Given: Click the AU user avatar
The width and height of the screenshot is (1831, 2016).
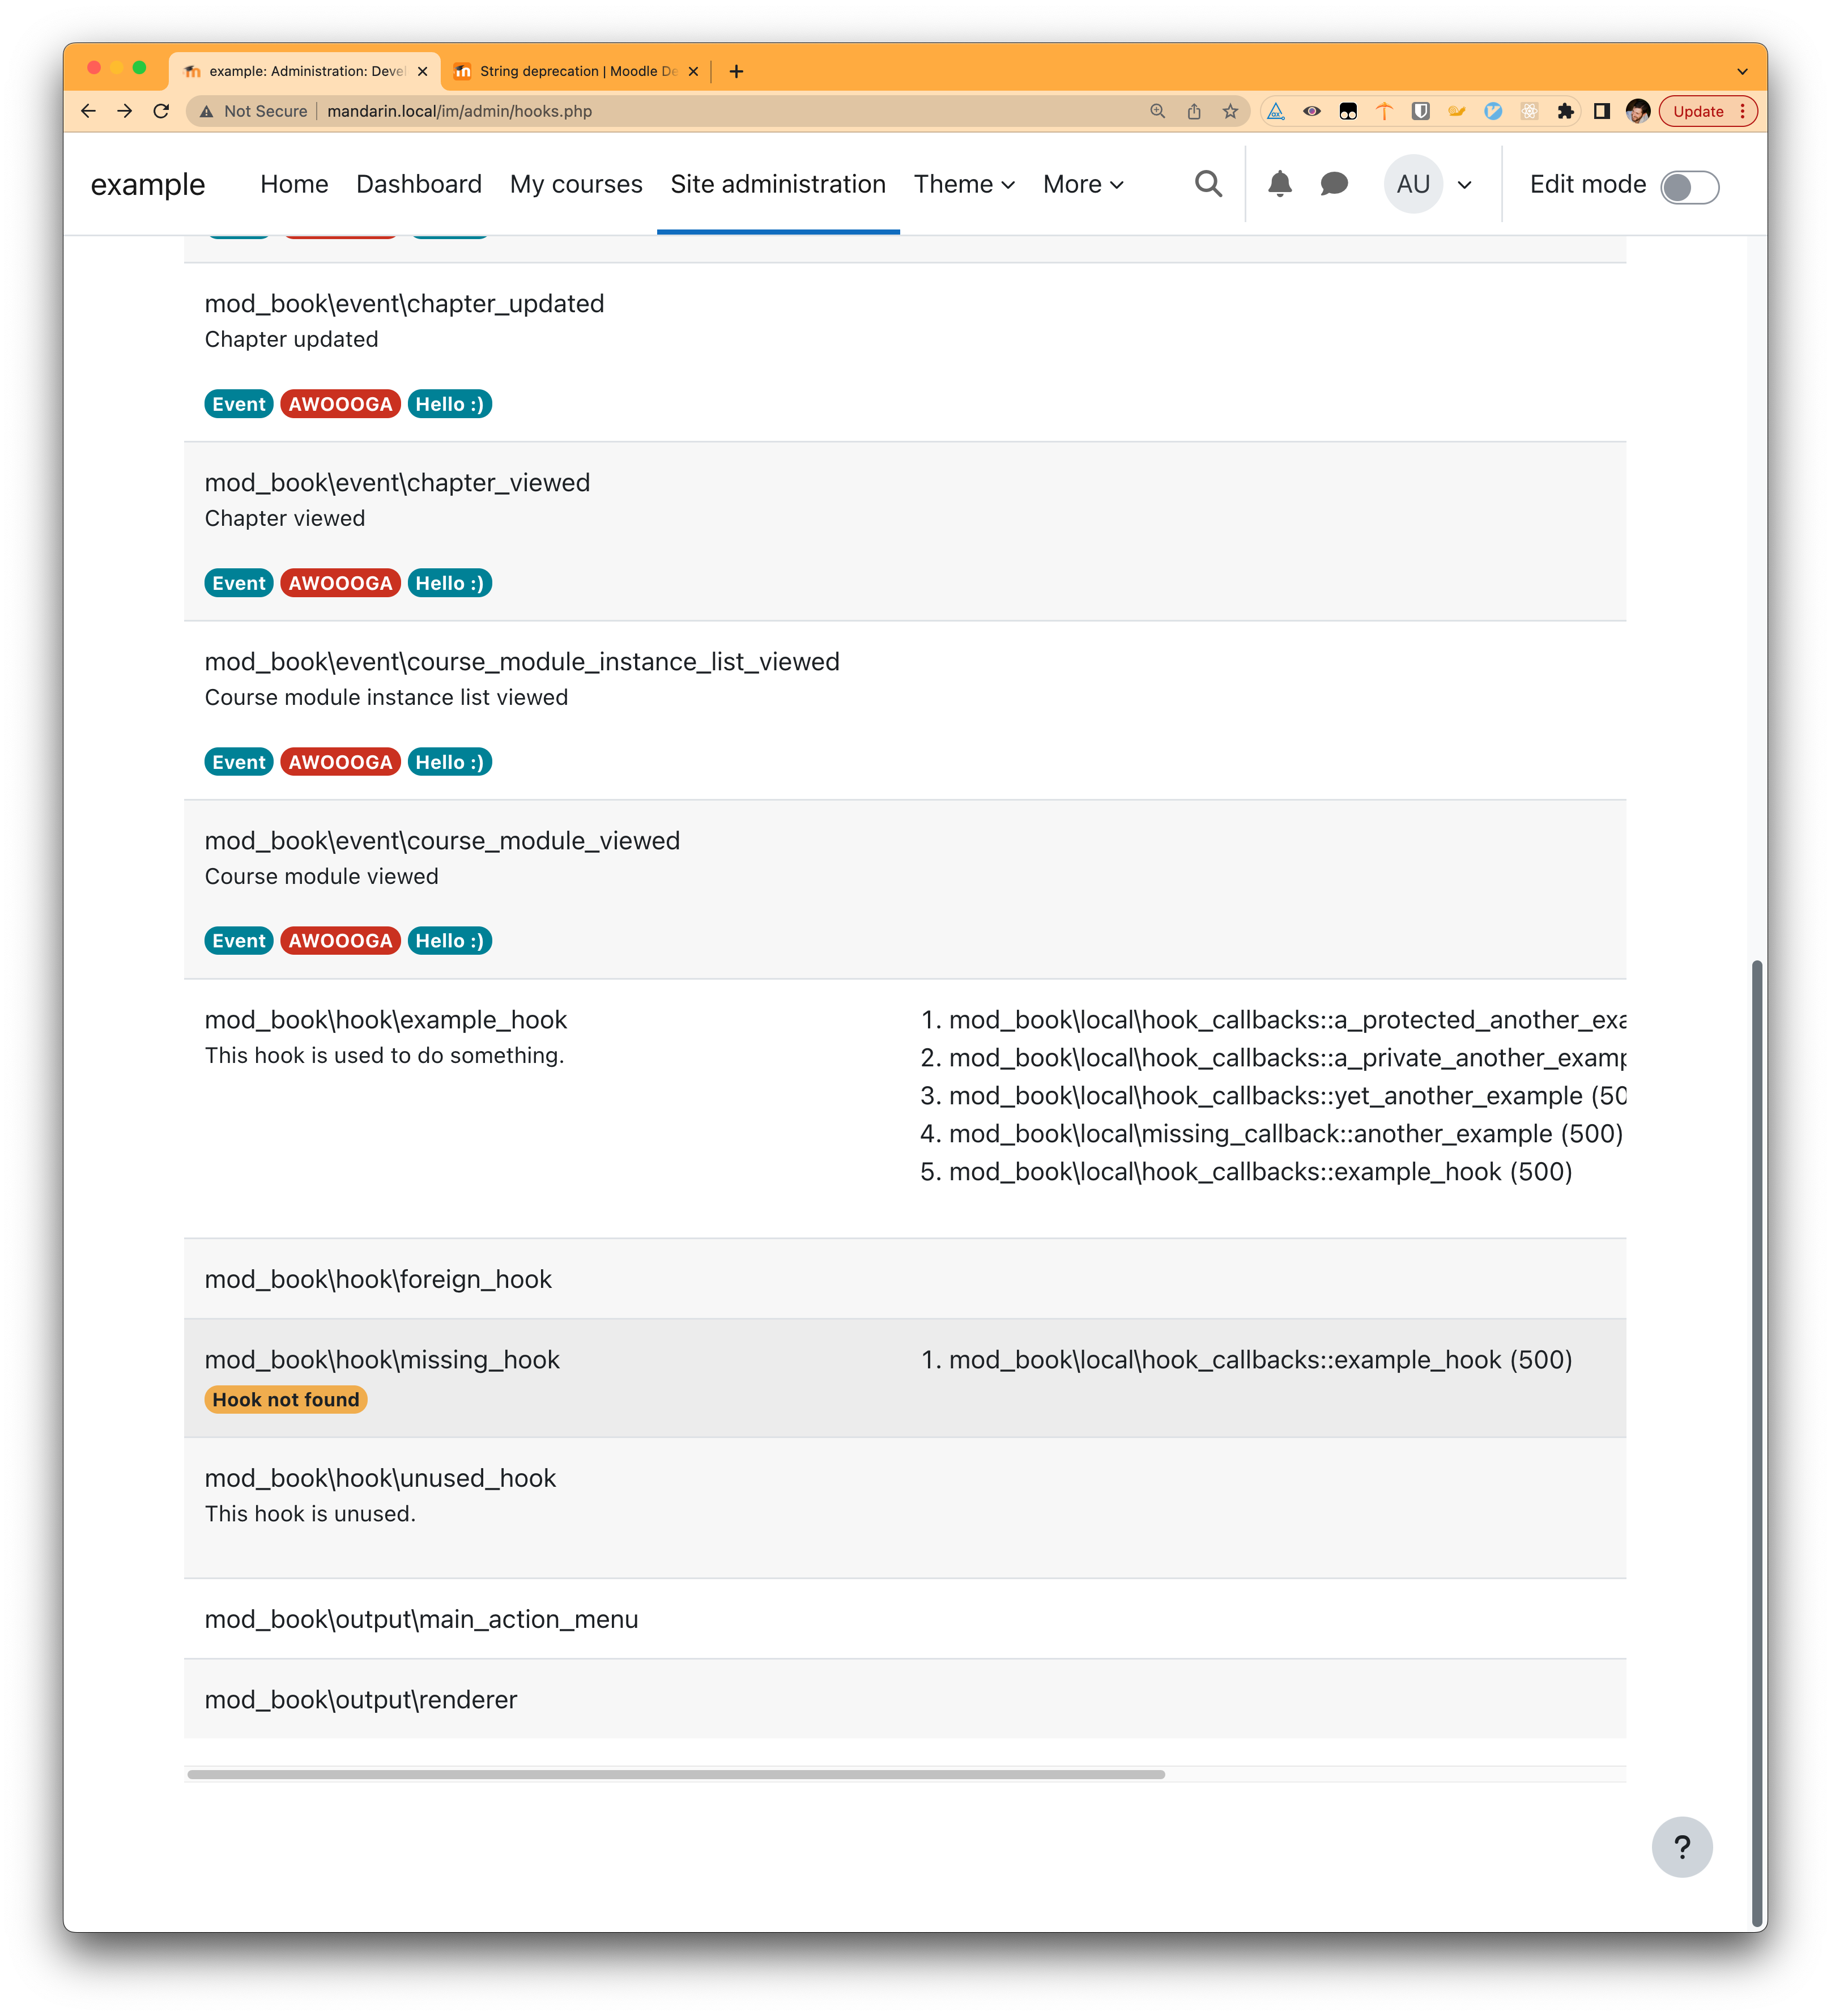Looking at the screenshot, I should click(1413, 184).
